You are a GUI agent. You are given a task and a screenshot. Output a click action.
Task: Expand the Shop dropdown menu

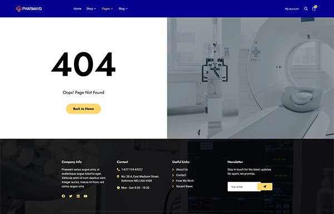(91, 9)
